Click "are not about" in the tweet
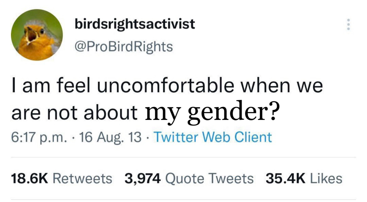 pos(74,113)
